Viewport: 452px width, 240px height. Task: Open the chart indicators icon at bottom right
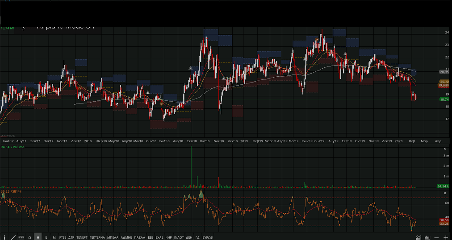coord(418,237)
